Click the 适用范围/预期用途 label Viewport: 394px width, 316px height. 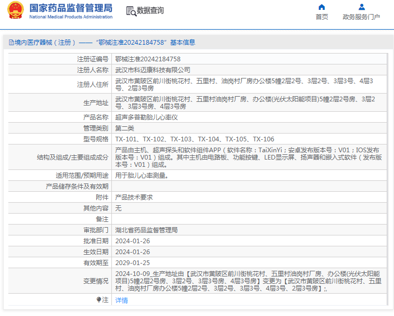pyautogui.click(x=82, y=176)
